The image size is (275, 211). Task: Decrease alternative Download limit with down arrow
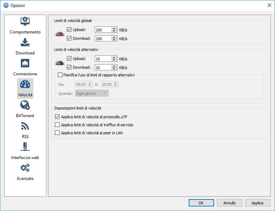(x=114, y=69)
